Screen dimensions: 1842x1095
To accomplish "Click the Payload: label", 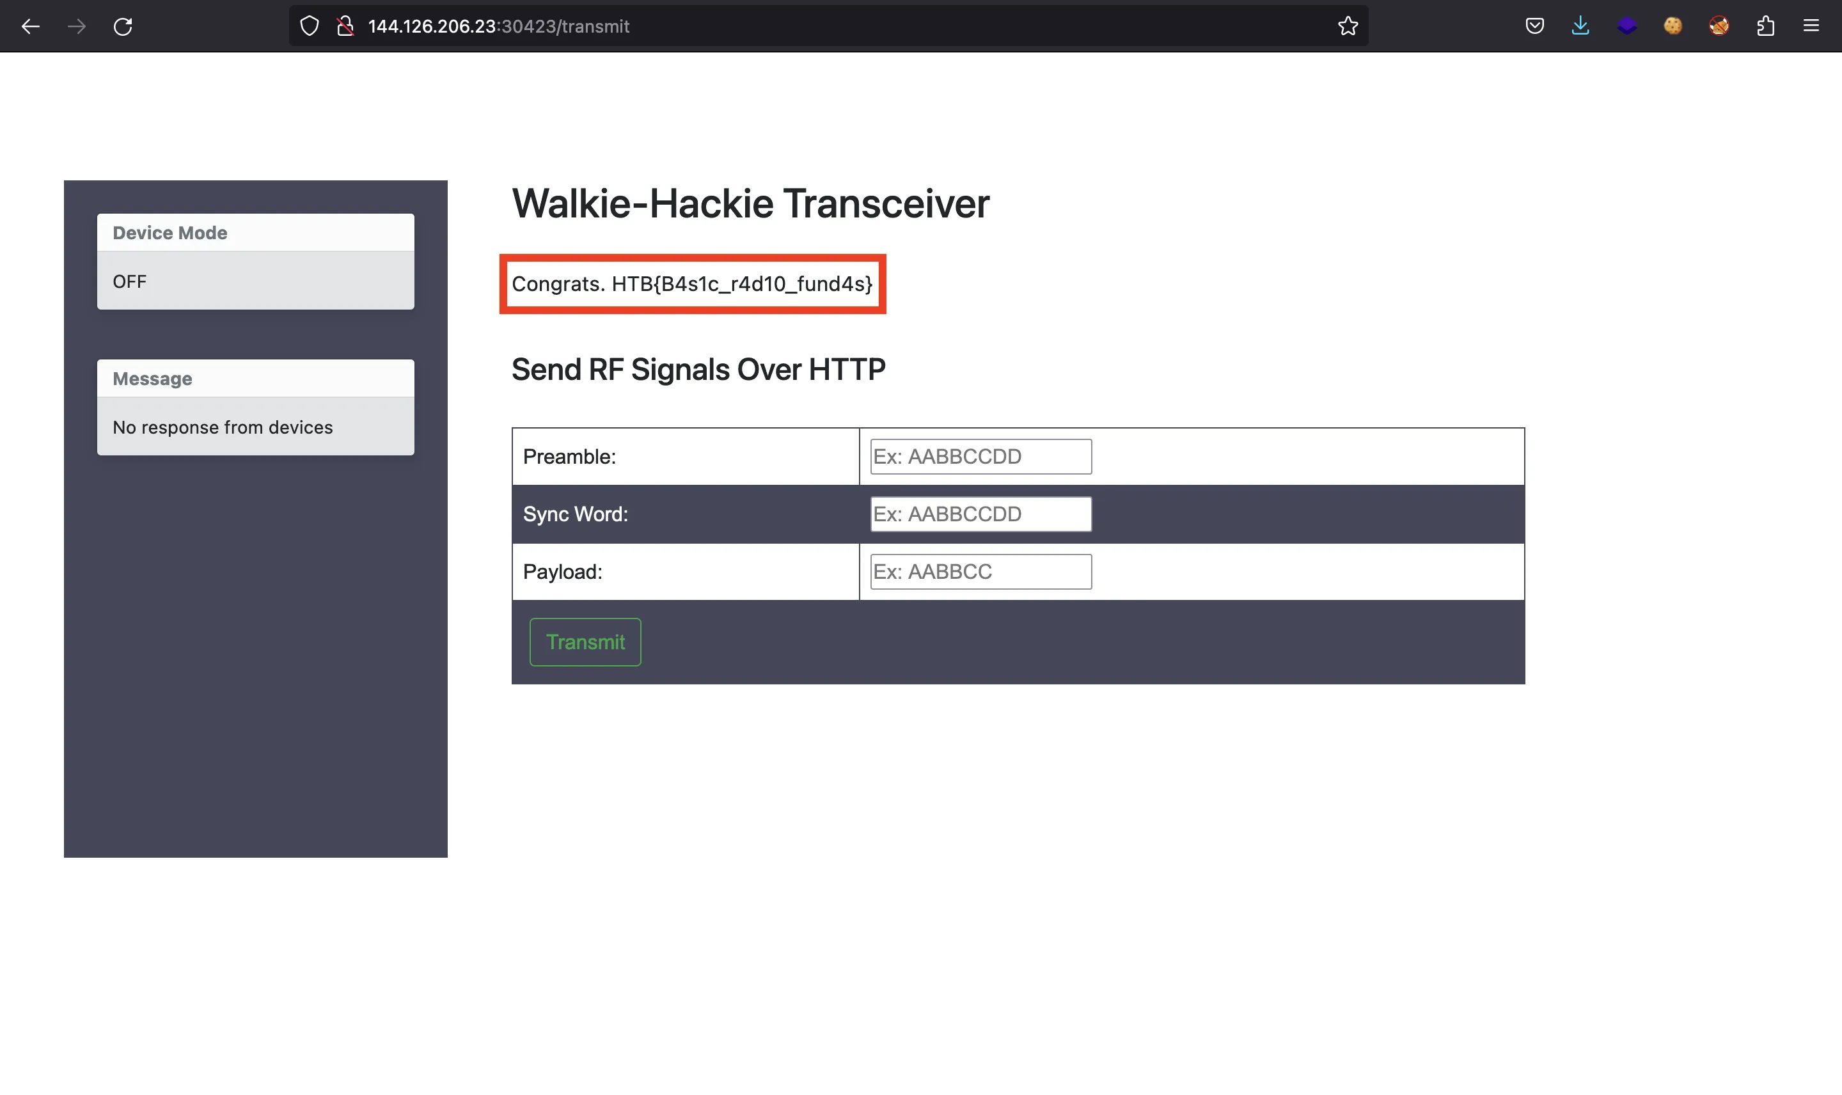I will [x=562, y=572].
